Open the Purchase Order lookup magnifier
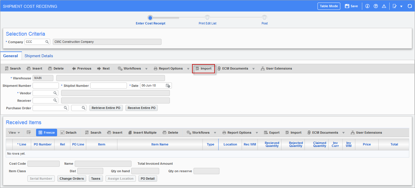The width and height of the screenshot is (415, 188). [x=65, y=108]
